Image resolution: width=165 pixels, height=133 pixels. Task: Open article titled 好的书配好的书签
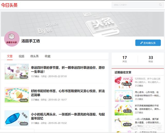pos(68,93)
